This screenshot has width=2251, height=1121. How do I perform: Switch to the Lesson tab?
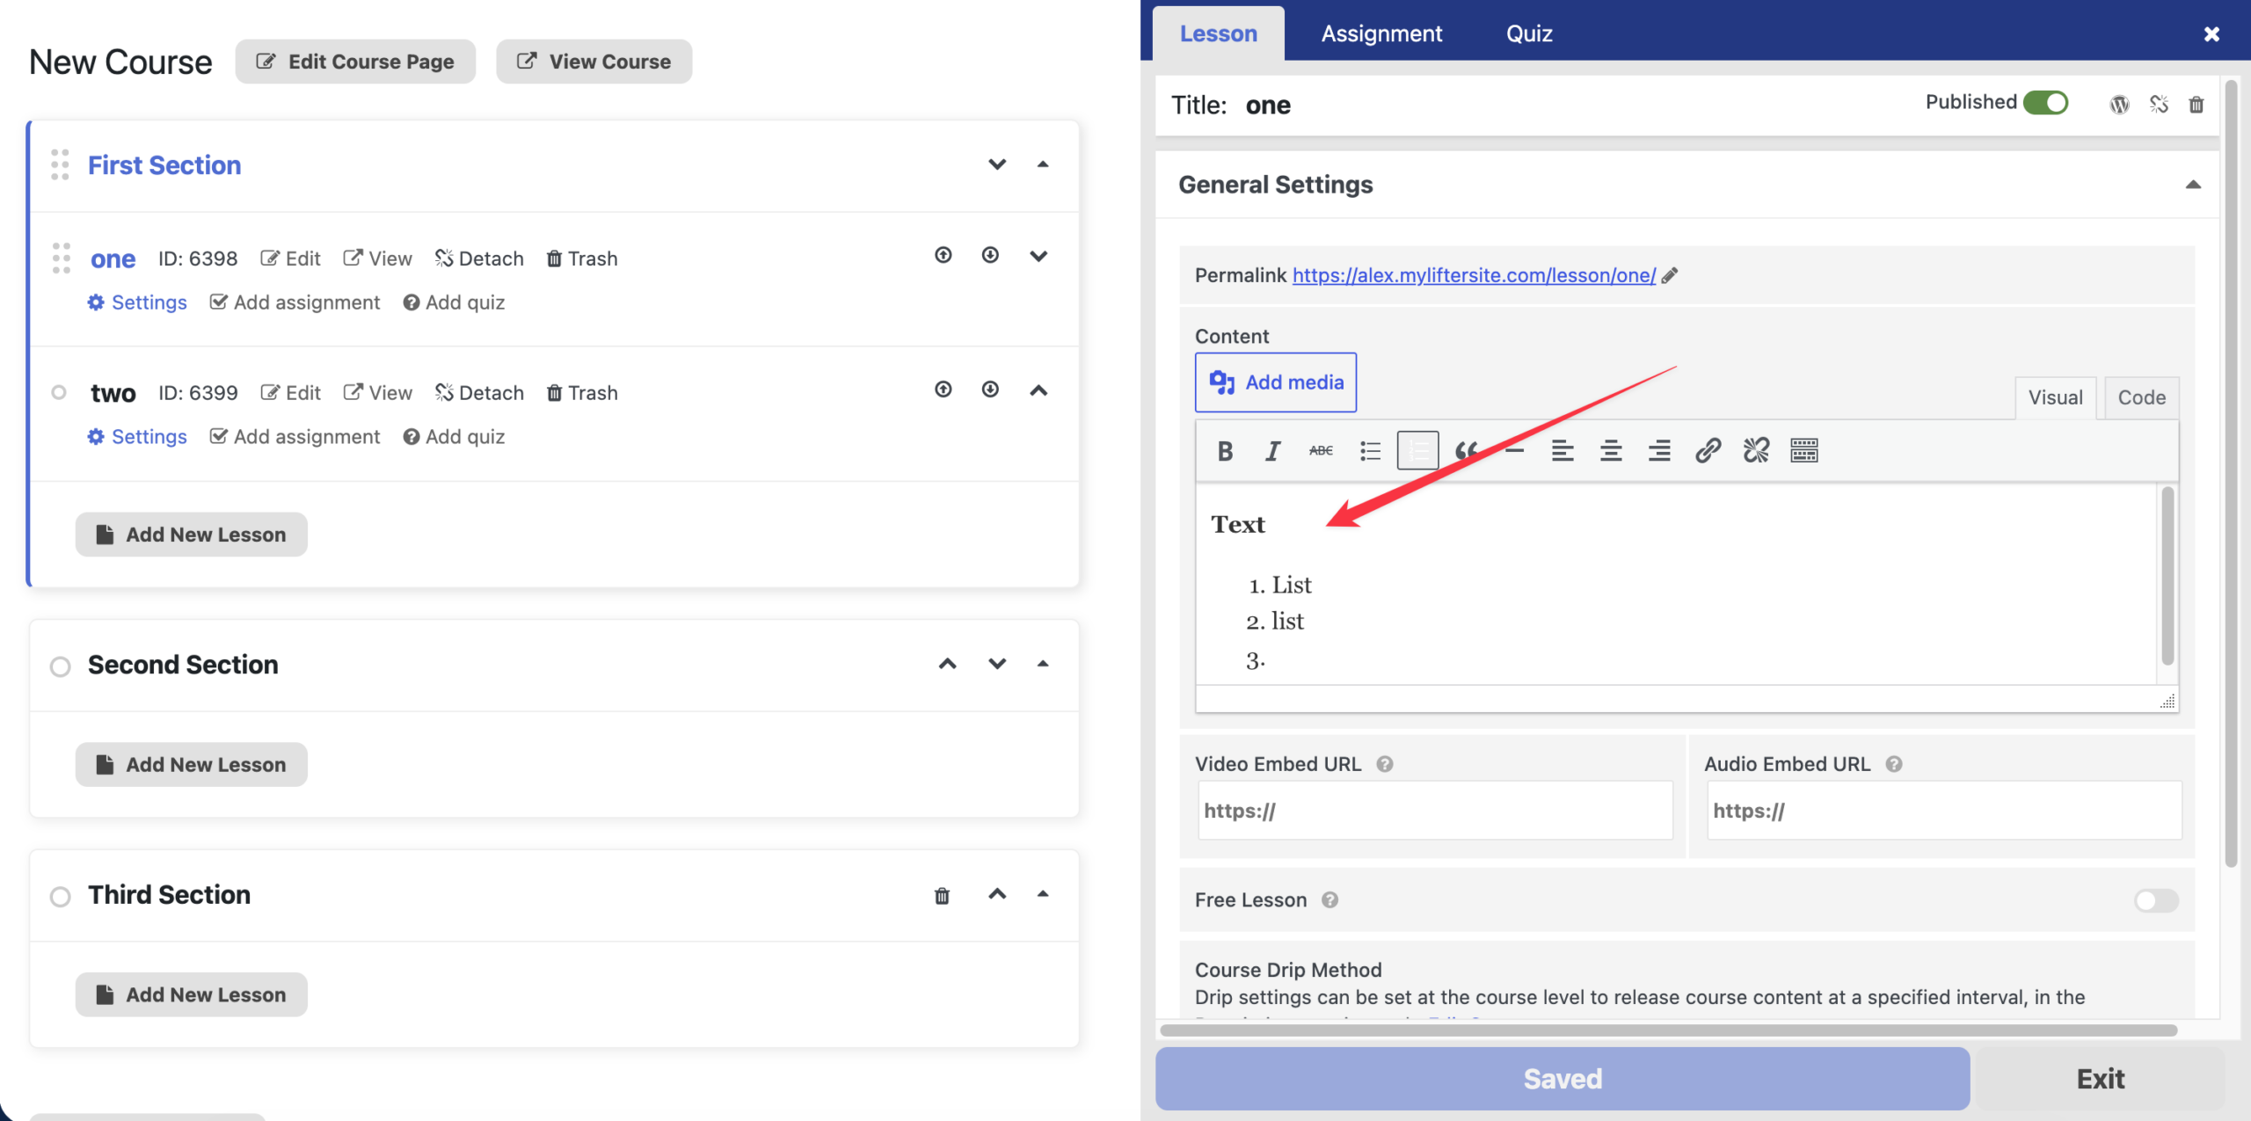pos(1218,33)
